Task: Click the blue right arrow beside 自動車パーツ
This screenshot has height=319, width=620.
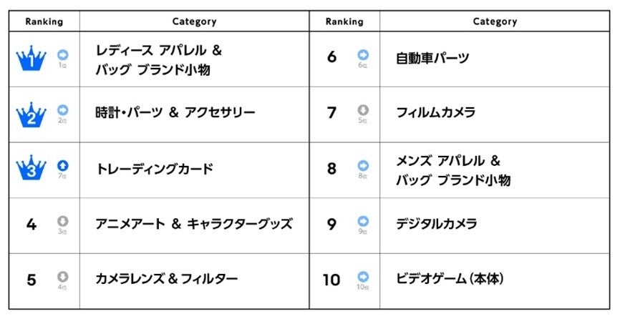Action: tap(363, 54)
